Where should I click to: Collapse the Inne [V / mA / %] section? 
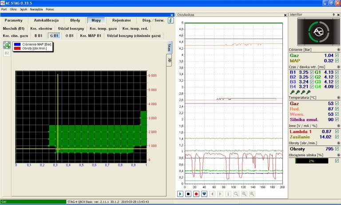tap(338, 126)
